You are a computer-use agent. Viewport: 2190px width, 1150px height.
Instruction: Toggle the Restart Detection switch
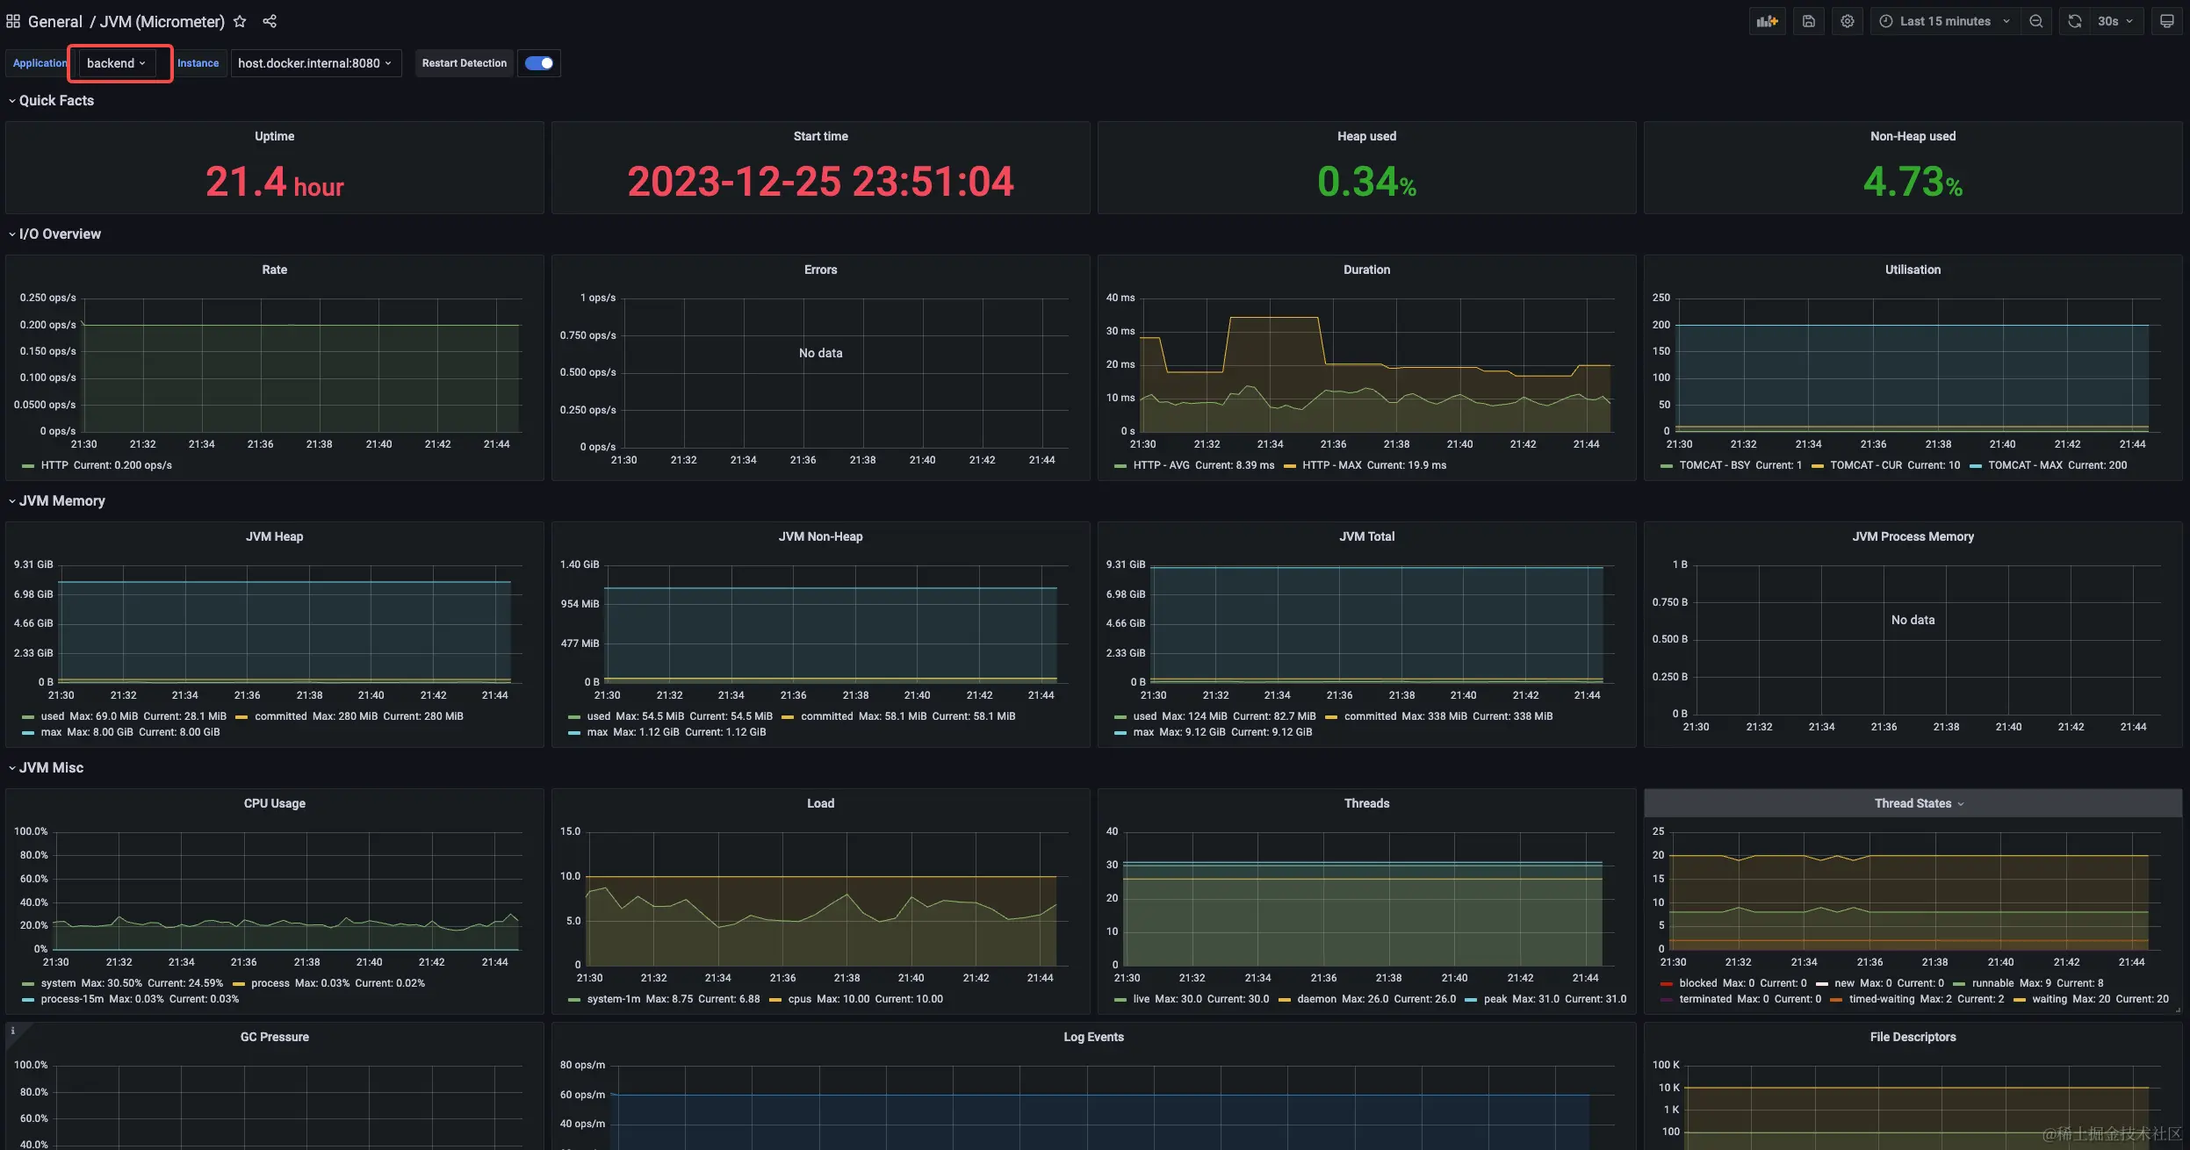coord(539,63)
